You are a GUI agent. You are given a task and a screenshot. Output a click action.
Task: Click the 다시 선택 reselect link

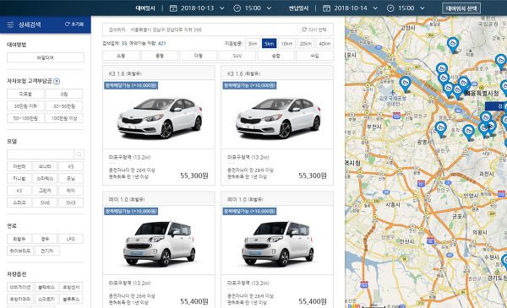tap(314, 30)
